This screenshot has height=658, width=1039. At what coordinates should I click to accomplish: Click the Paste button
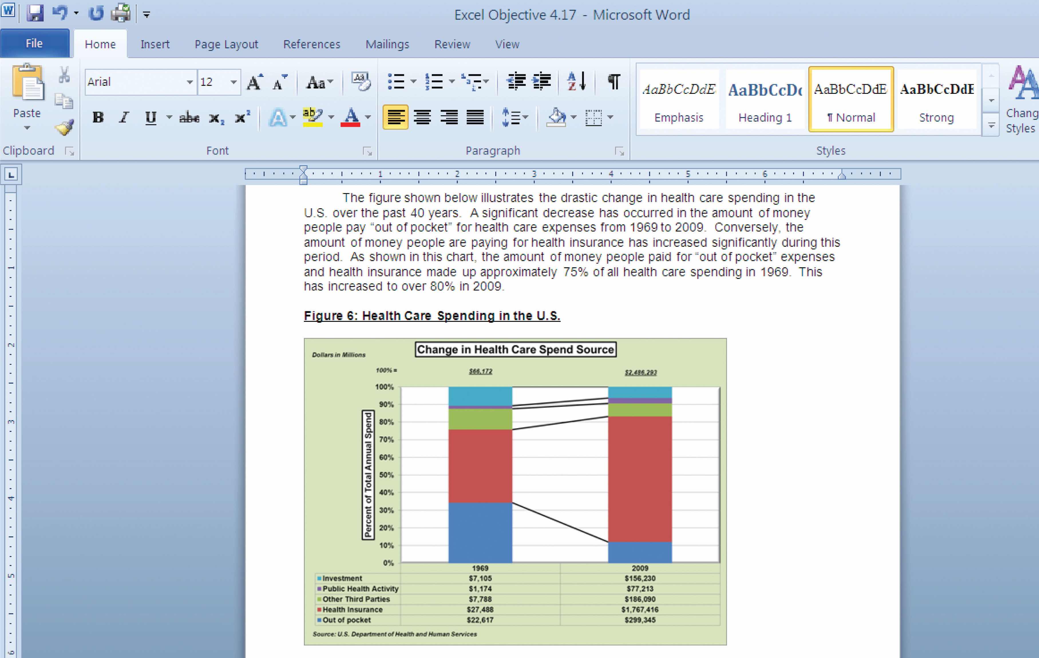tap(27, 86)
